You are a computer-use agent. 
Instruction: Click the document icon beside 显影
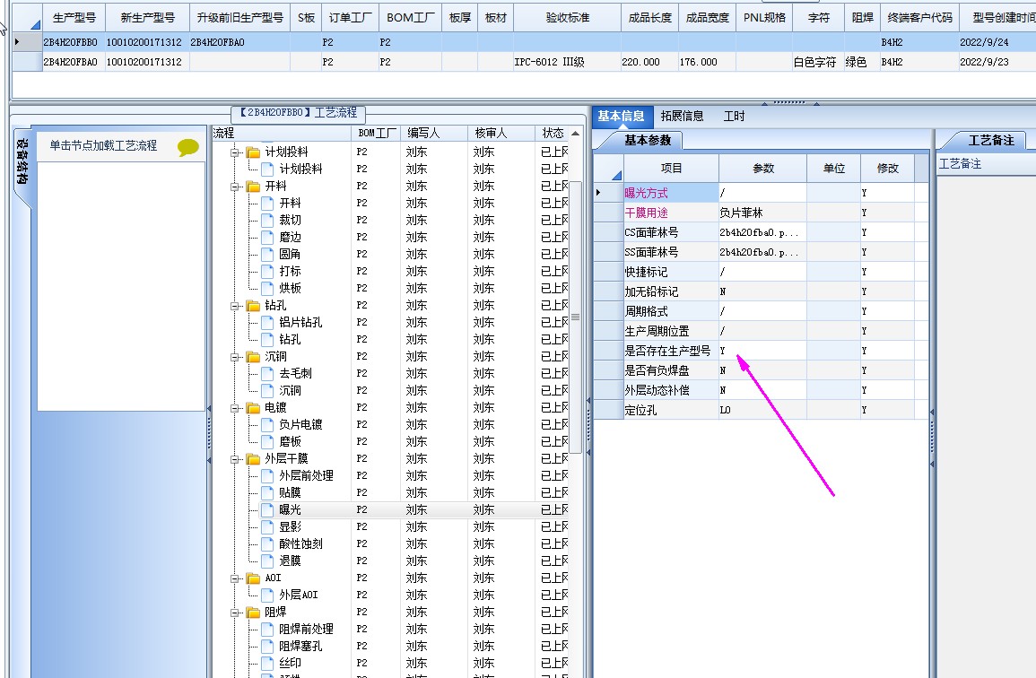point(267,526)
